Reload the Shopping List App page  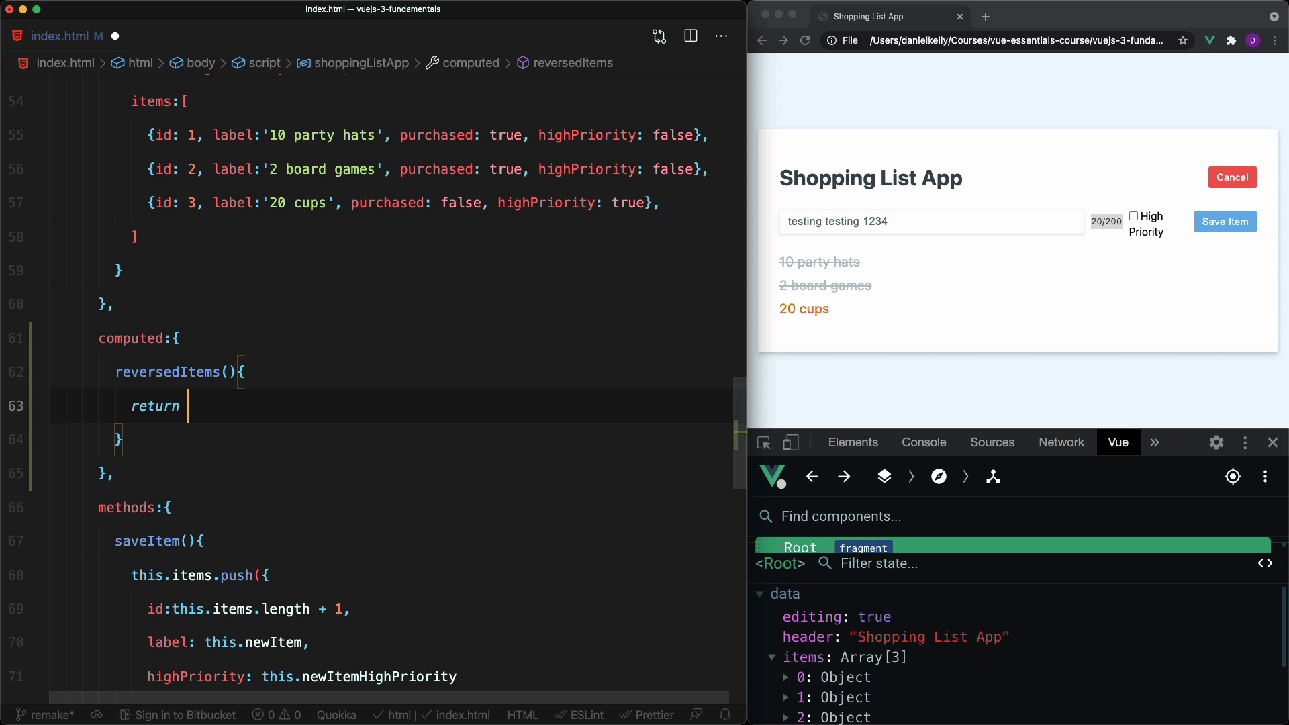pos(805,40)
